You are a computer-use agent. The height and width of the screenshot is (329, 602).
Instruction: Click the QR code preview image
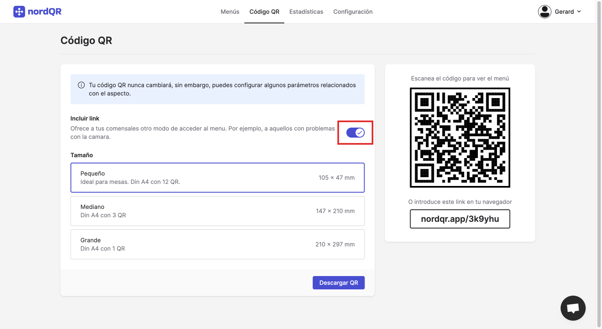tap(460, 138)
